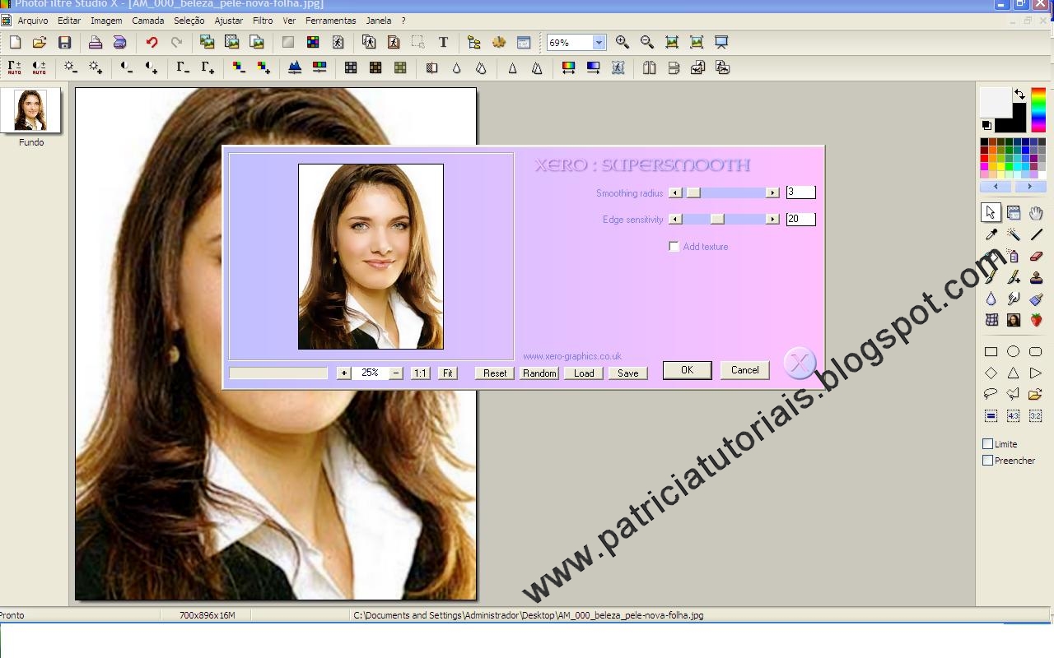Click the Brightness minus sun icon

point(71,67)
